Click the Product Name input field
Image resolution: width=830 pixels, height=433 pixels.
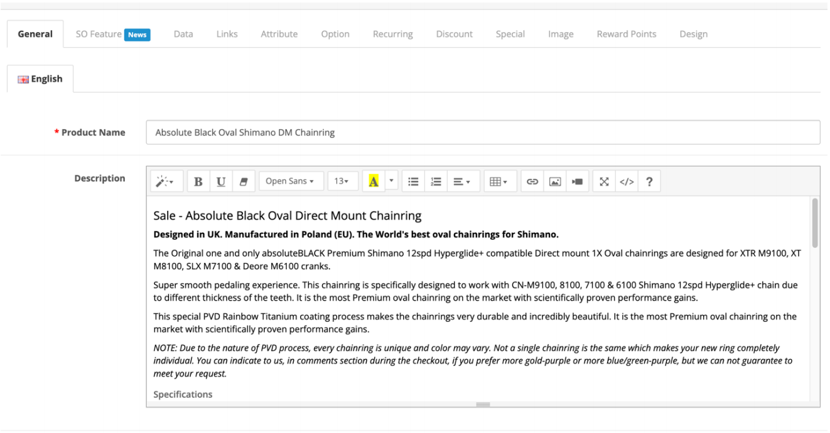(x=482, y=132)
